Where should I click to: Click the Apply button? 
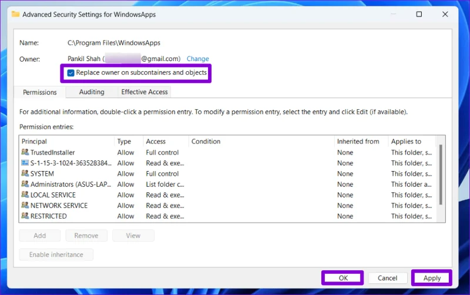(x=432, y=278)
